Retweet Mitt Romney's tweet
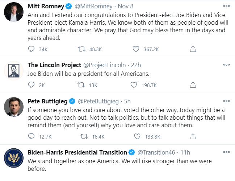Image resolution: width=235 pixels, height=181 pixels. (x=82, y=49)
